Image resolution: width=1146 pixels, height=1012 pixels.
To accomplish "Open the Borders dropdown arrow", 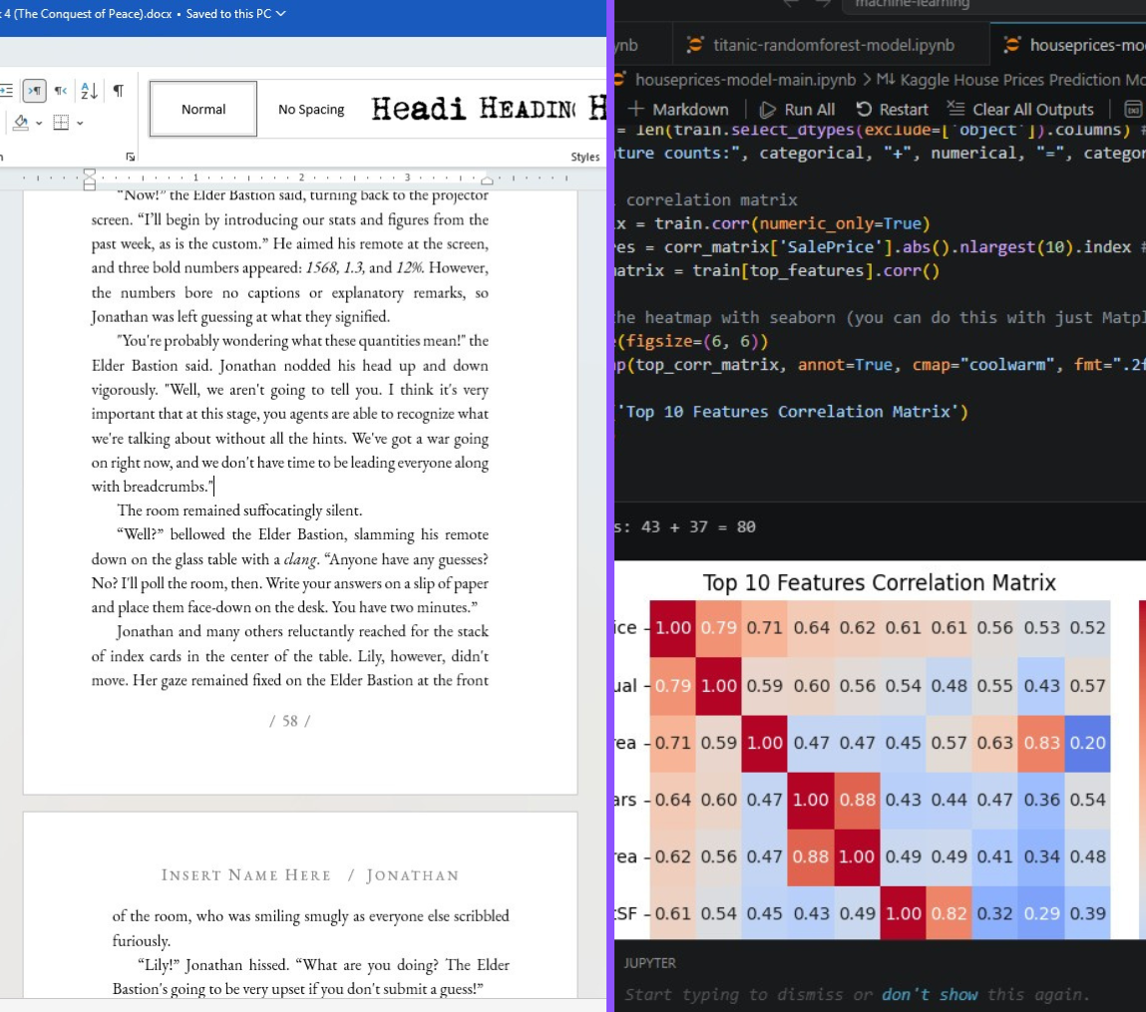I will tap(80, 123).
